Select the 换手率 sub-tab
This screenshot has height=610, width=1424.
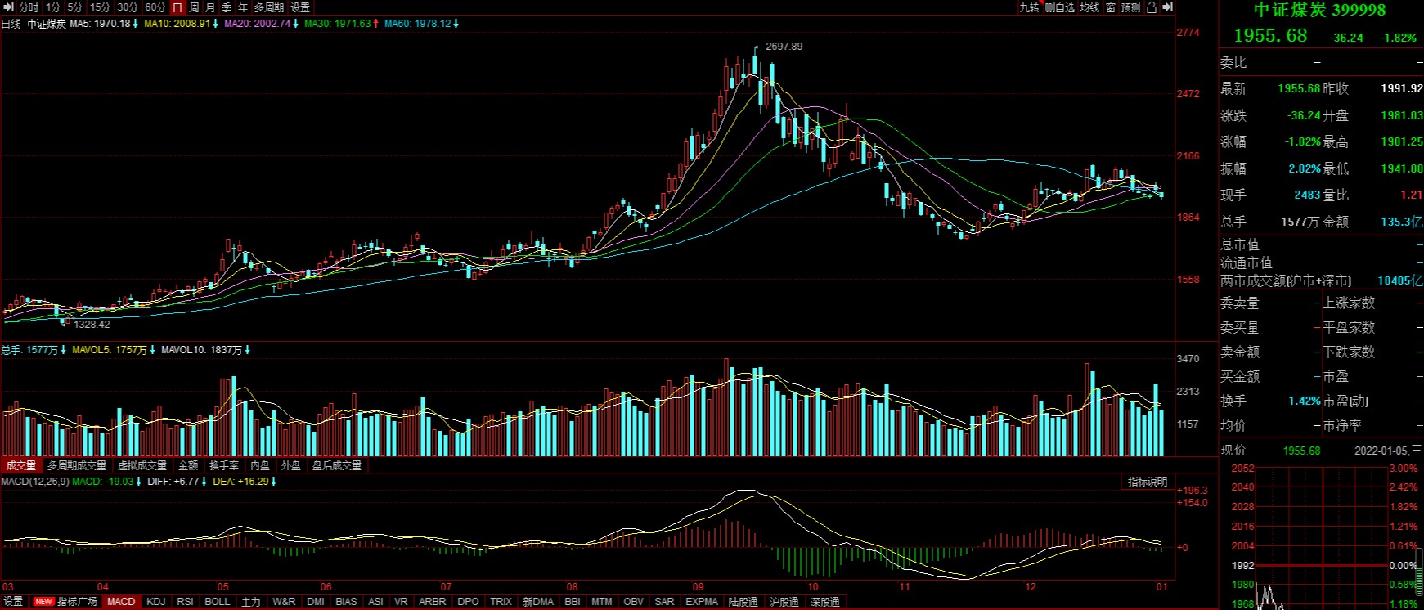point(224,465)
